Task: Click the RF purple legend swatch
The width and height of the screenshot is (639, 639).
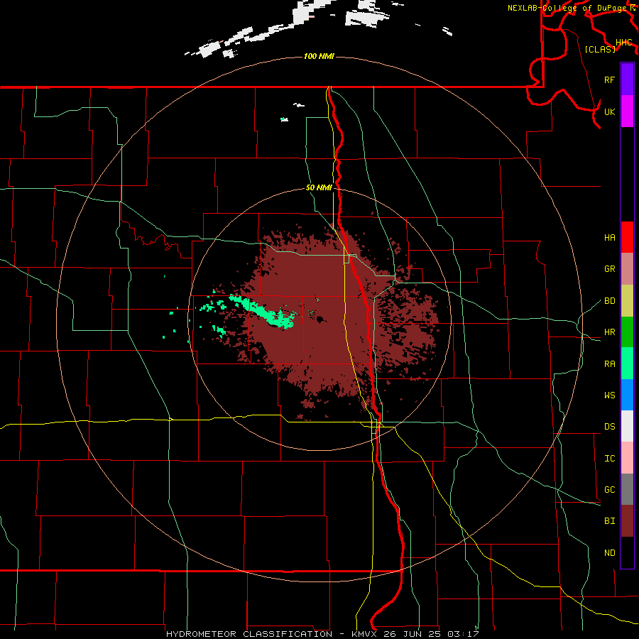Action: [627, 80]
